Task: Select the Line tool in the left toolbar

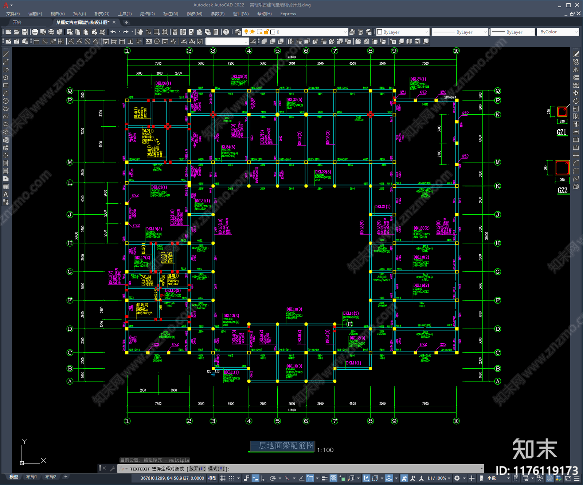Action: (5, 54)
